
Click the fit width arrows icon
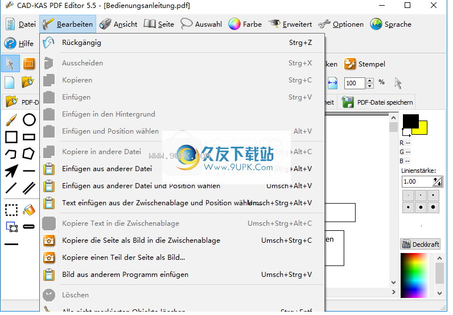[332, 83]
